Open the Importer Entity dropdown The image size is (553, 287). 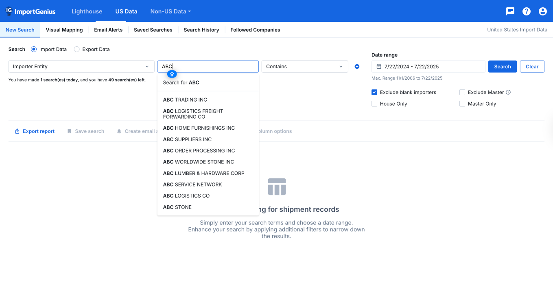click(x=81, y=66)
